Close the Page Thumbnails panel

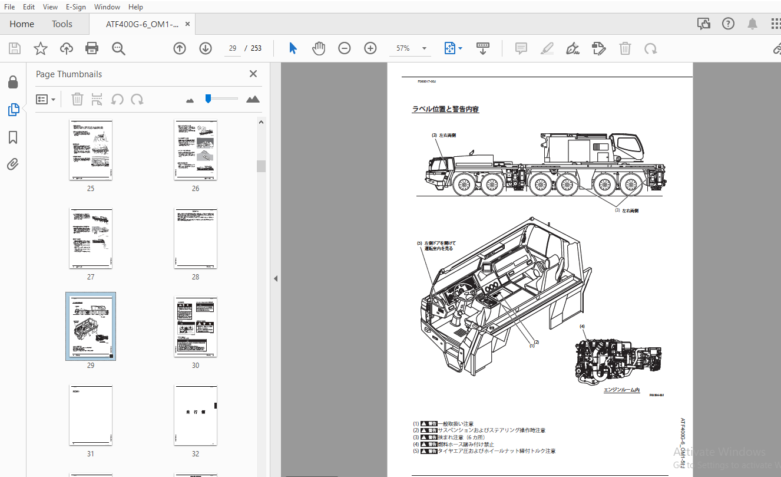point(253,74)
